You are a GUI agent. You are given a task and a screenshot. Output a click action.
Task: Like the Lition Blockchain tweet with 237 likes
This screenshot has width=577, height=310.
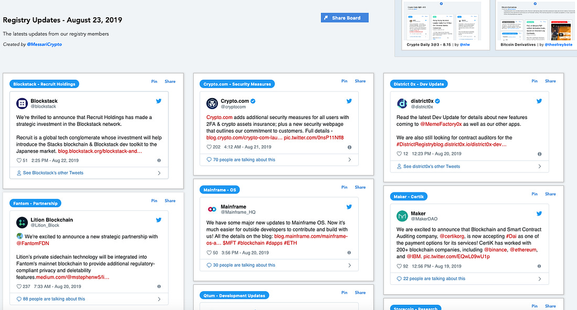click(x=19, y=286)
